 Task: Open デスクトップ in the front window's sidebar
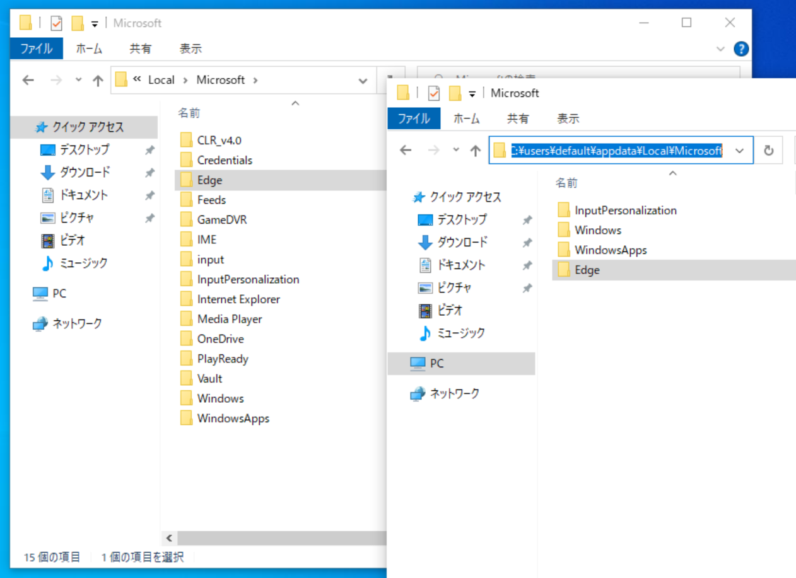(462, 219)
